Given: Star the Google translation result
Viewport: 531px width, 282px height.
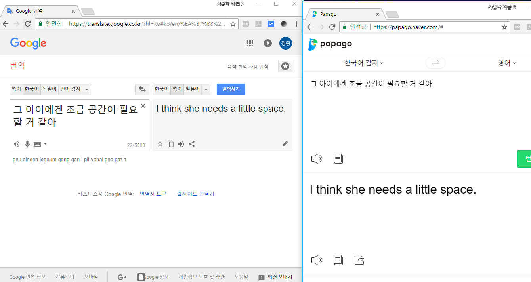Looking at the screenshot, I should pos(160,144).
